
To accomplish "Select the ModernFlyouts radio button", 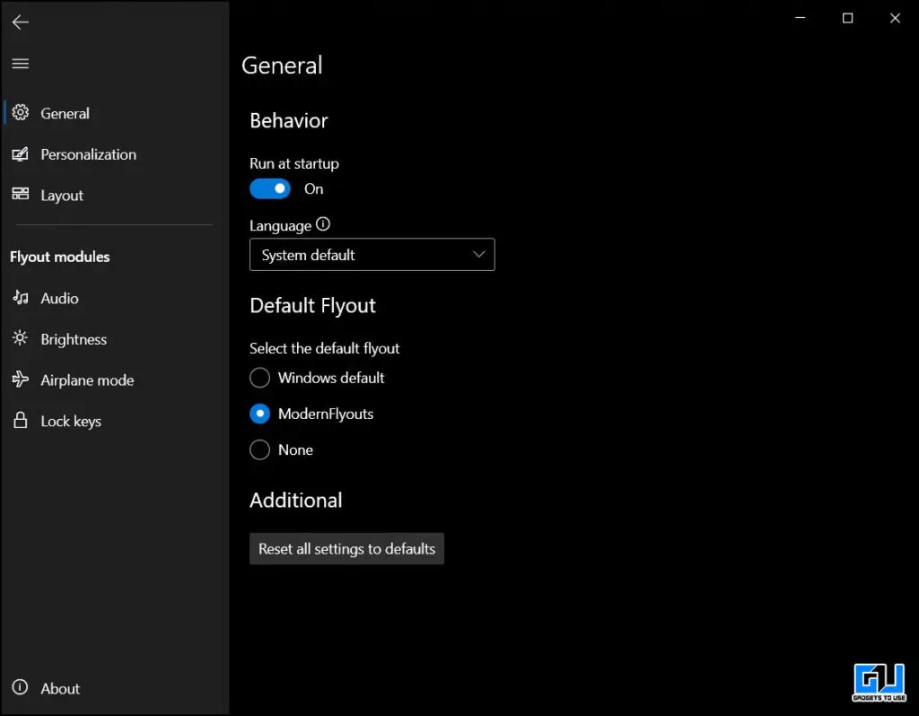I will (x=259, y=414).
